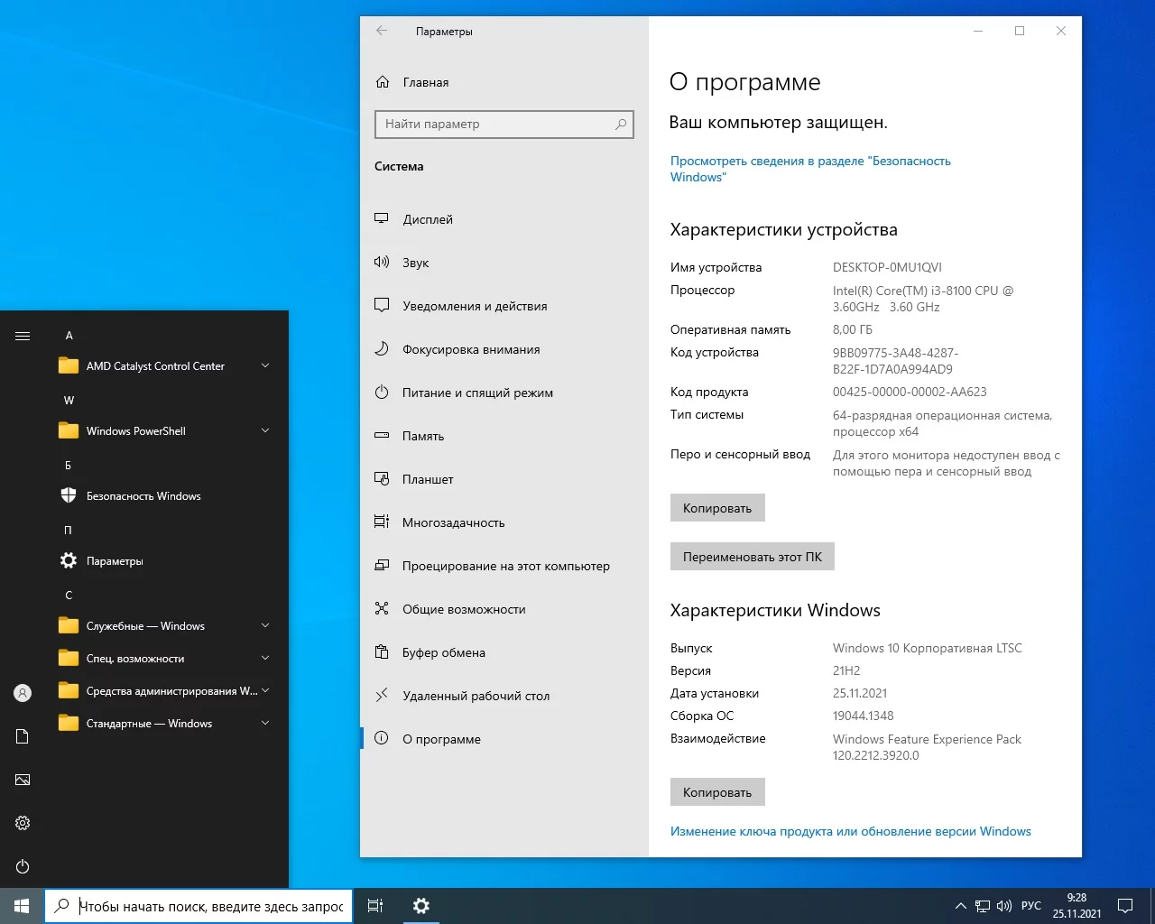The height and width of the screenshot is (924, 1155).
Task: Click the Settings gear on the taskbar
Action: 420,906
